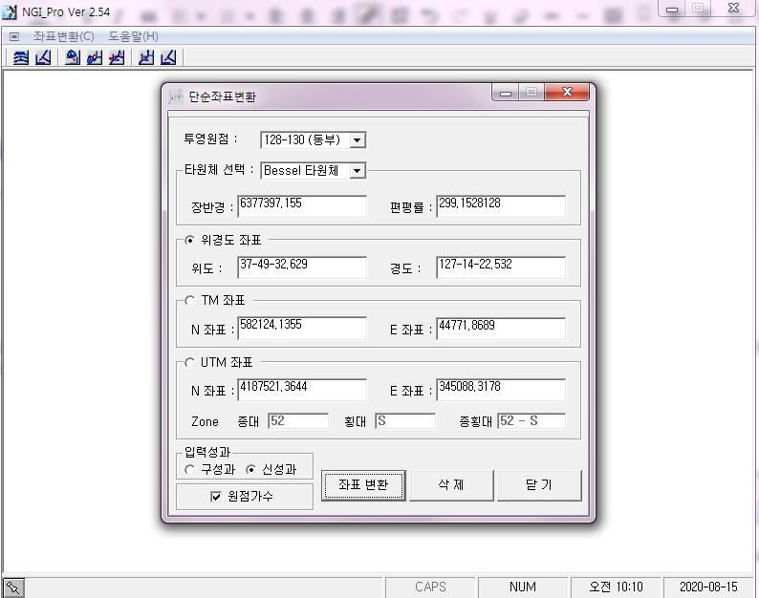The image size is (759, 598).
Task: Click the TM N 좌표 field 582124.1355
Action: [301, 328]
